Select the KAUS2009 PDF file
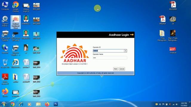191x107 pixels. point(173,6)
